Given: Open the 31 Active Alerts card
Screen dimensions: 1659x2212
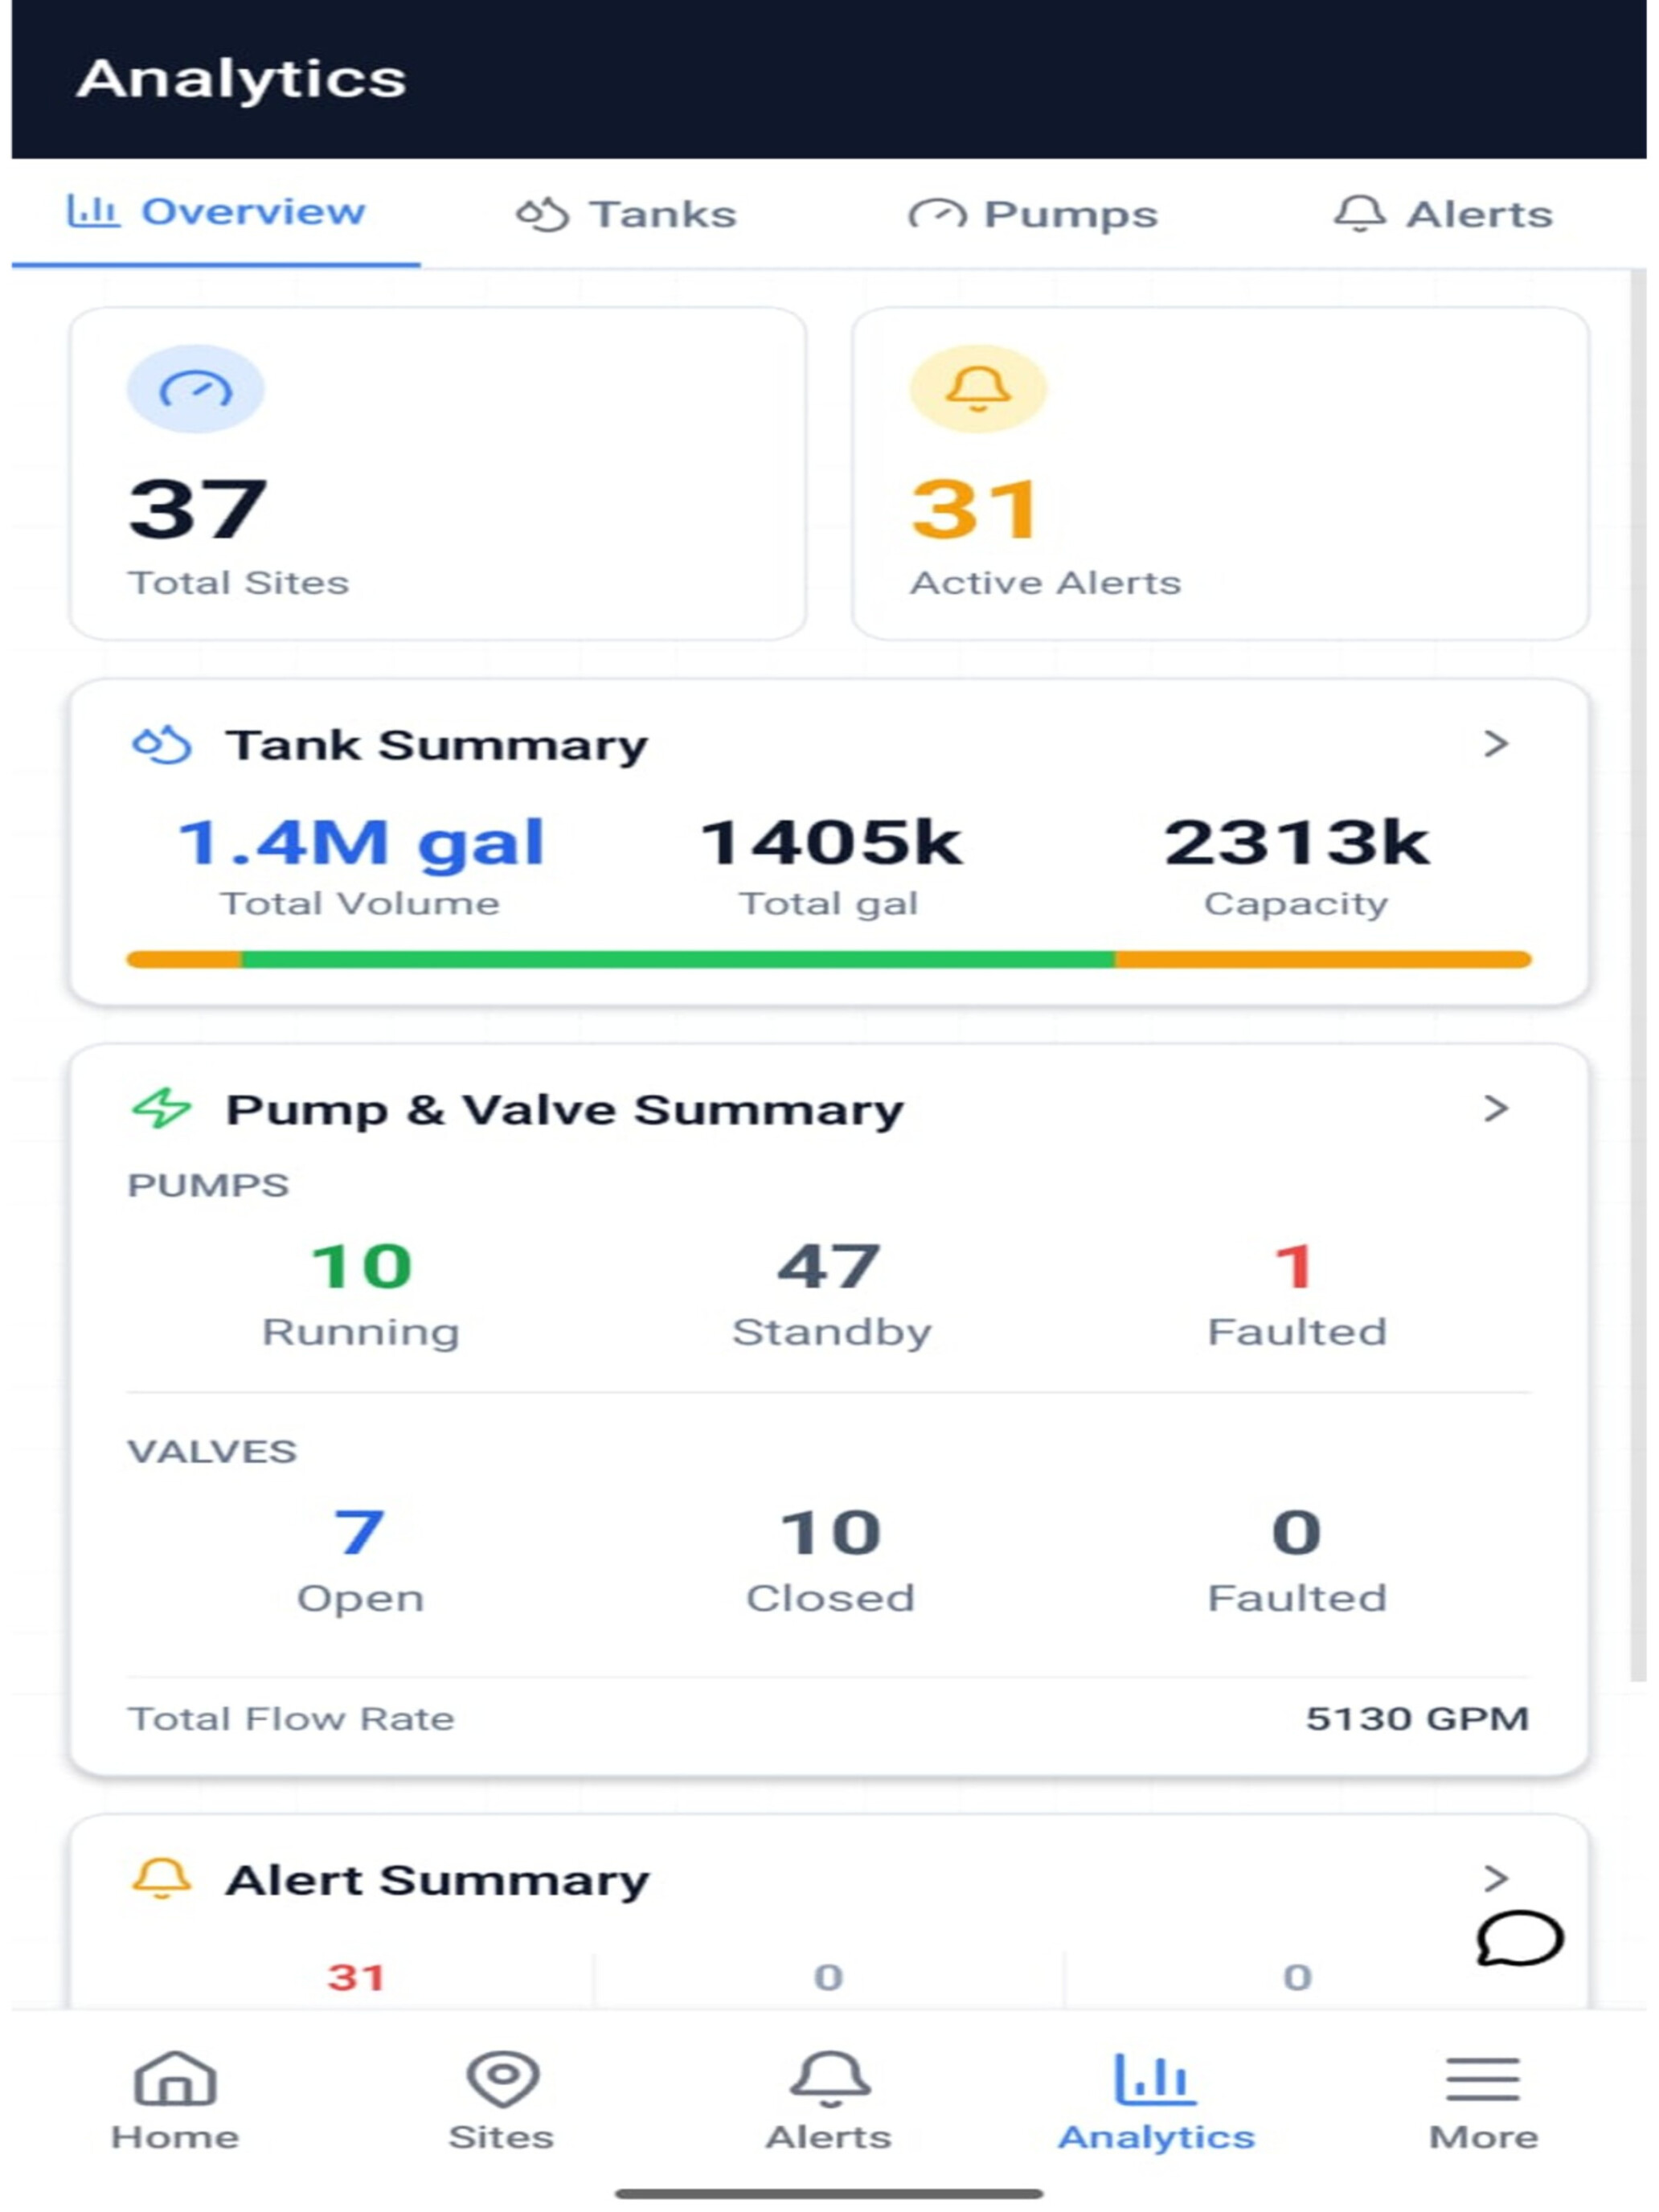Looking at the screenshot, I should coord(1220,473).
